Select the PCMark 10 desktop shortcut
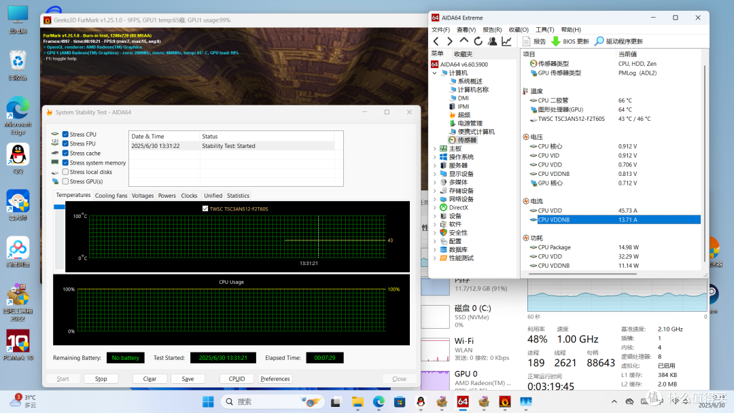This screenshot has height=413, width=734. tap(18, 345)
